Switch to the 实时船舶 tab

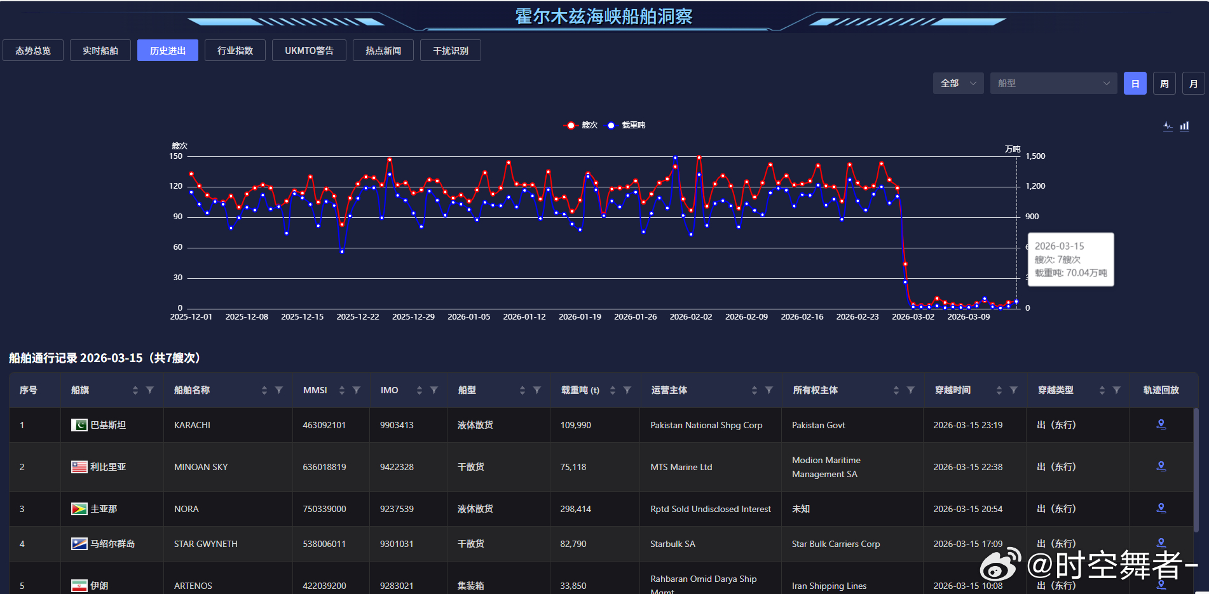(x=100, y=50)
